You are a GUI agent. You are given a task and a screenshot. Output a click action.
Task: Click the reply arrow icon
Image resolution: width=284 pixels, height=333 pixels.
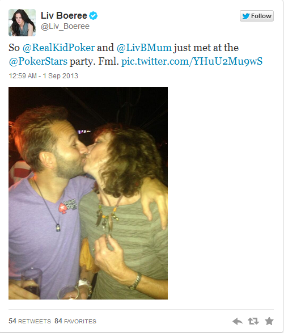238,321
